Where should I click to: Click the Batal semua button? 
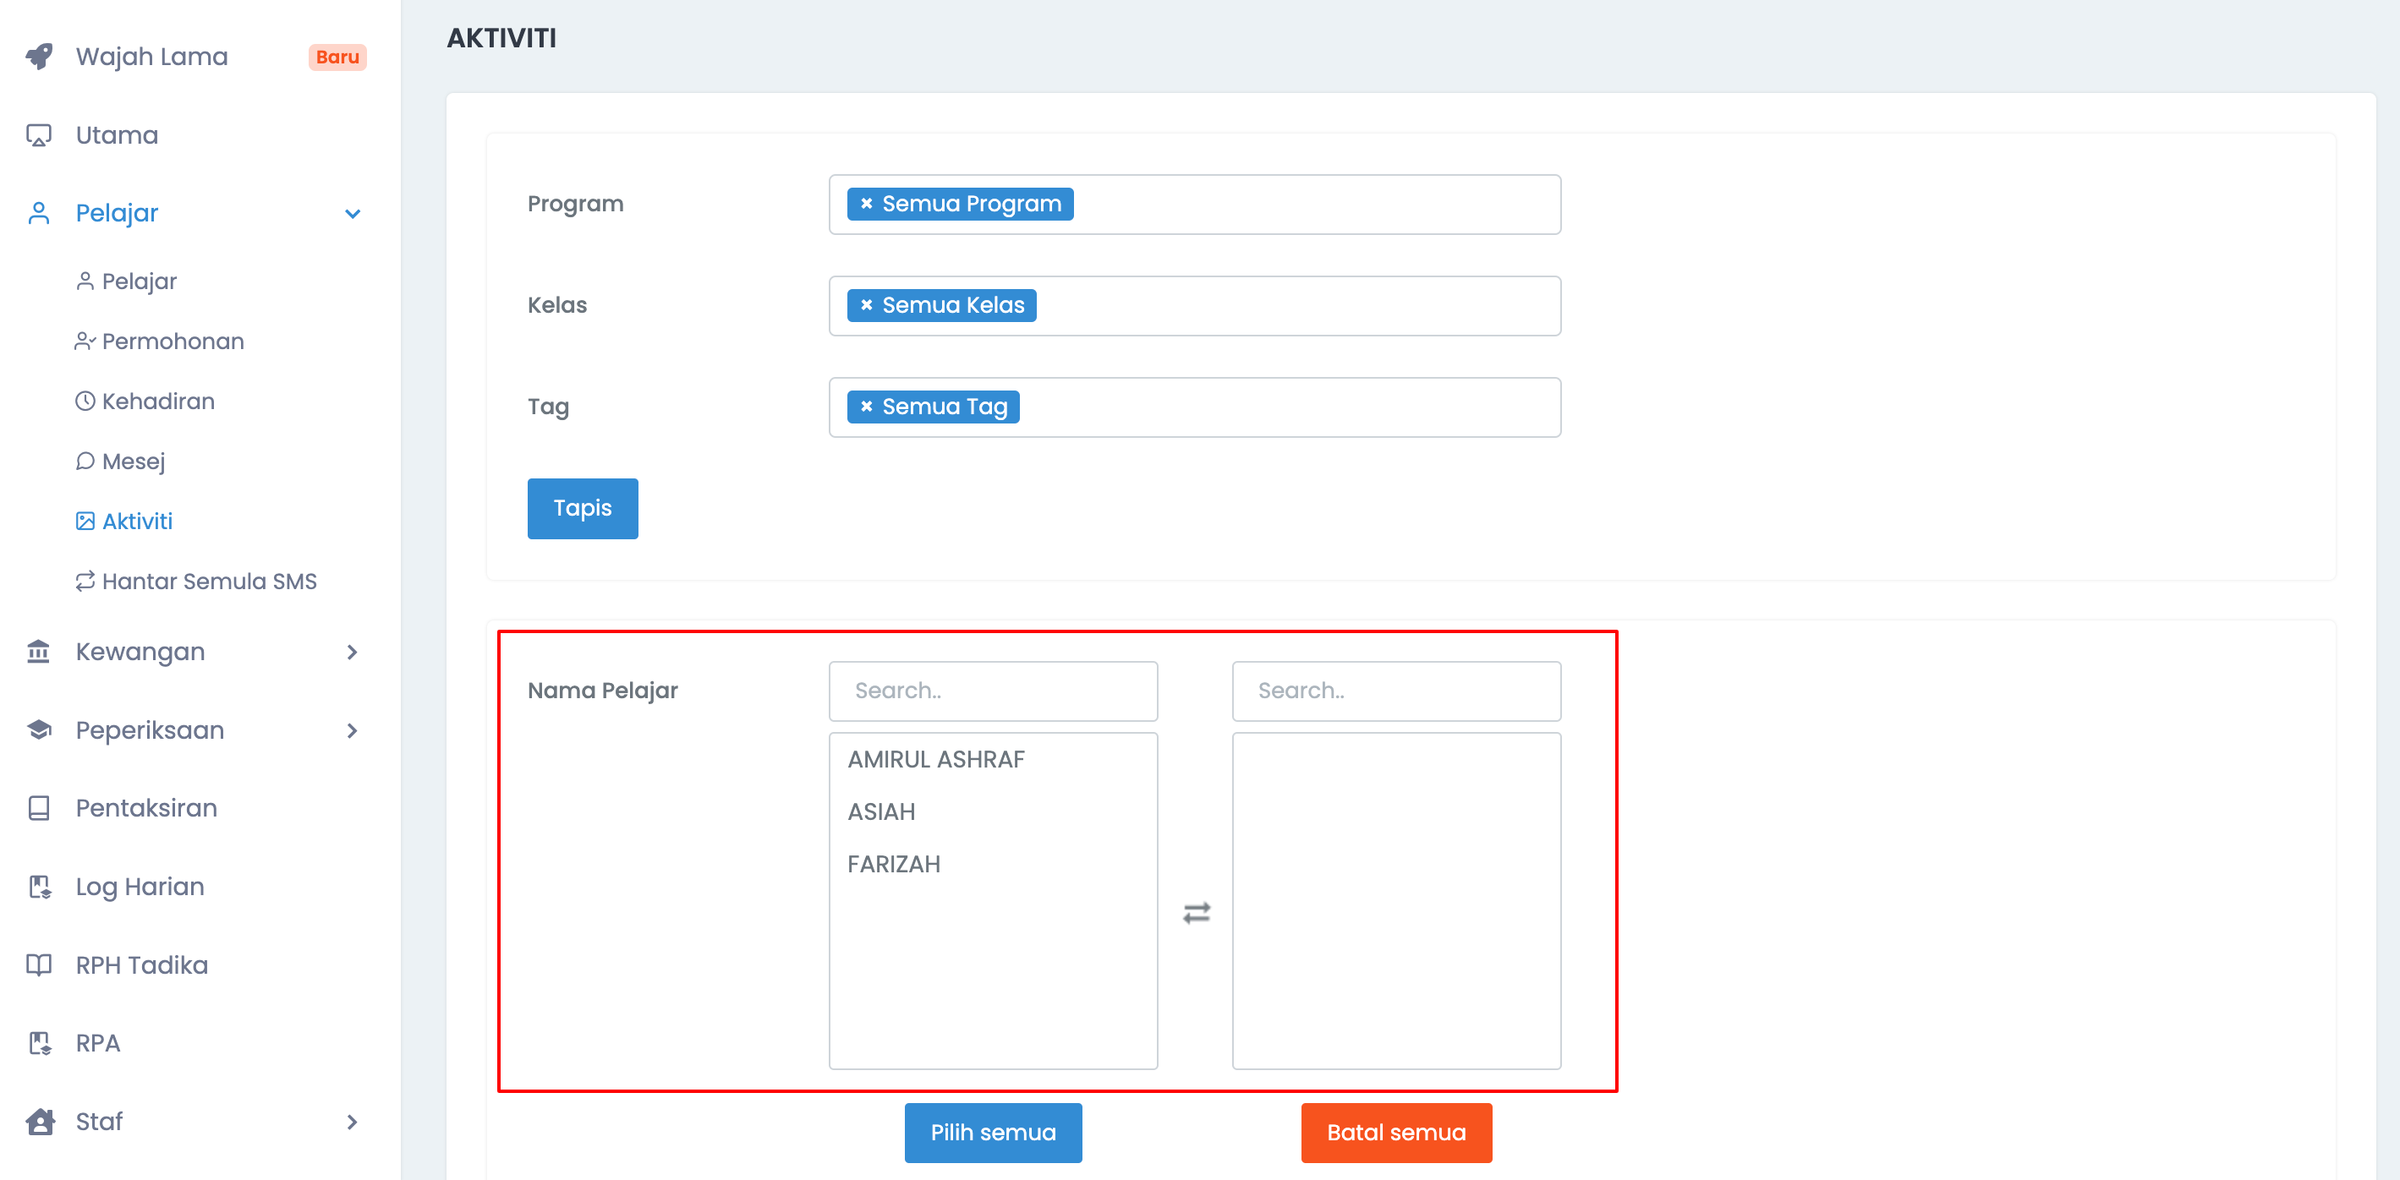[x=1395, y=1133]
